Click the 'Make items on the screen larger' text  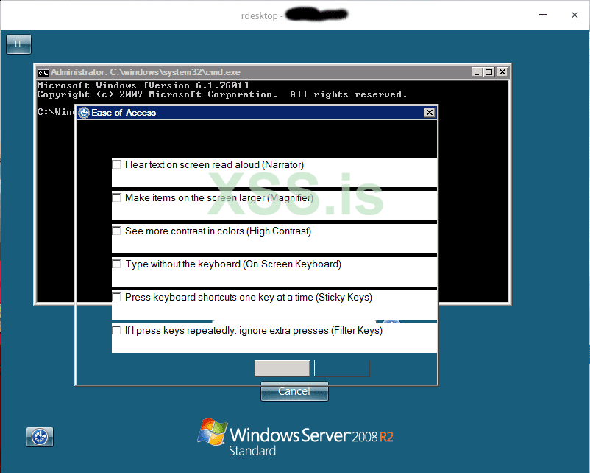pos(195,198)
